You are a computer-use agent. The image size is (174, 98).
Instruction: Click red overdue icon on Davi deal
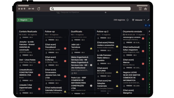click(39, 62)
